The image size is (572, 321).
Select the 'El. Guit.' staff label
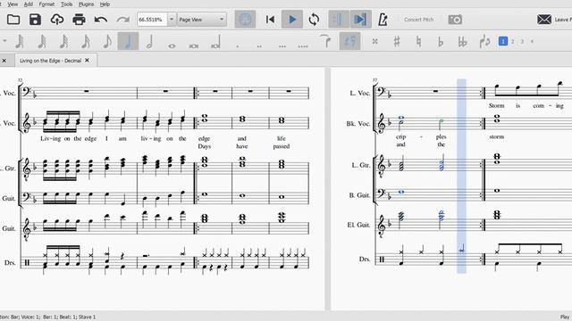pyautogui.click(x=358, y=225)
